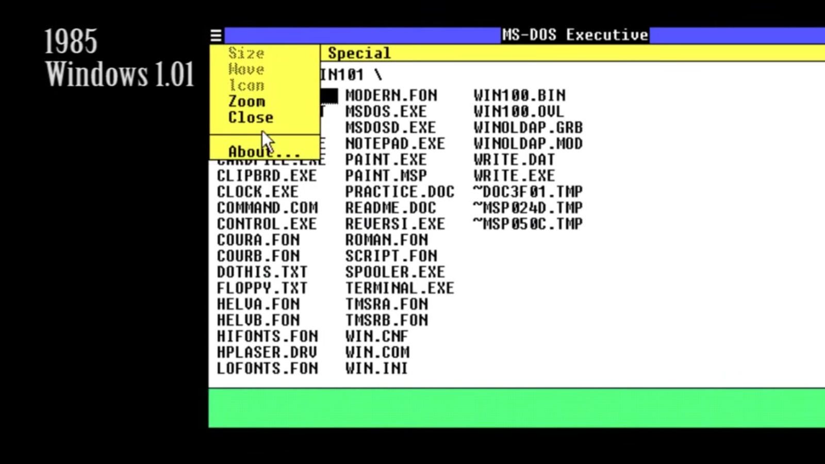Select file MODERN.FON
Screen dimensions: 825x464
tap(391, 95)
